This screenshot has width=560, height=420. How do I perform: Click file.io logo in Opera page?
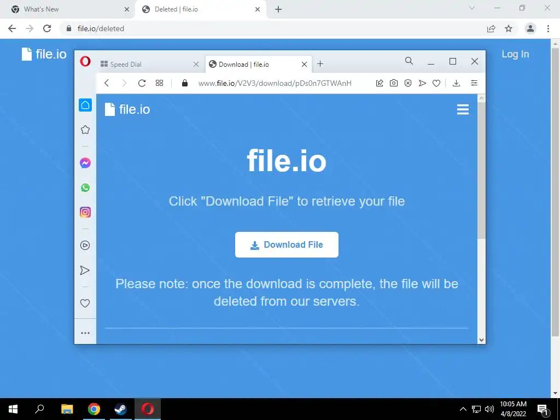pyautogui.click(x=127, y=109)
